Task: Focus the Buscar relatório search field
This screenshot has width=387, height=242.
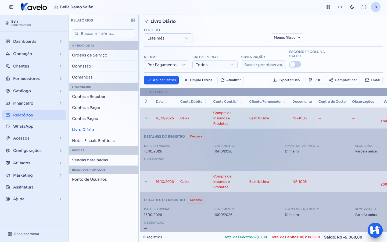Action: (x=103, y=34)
